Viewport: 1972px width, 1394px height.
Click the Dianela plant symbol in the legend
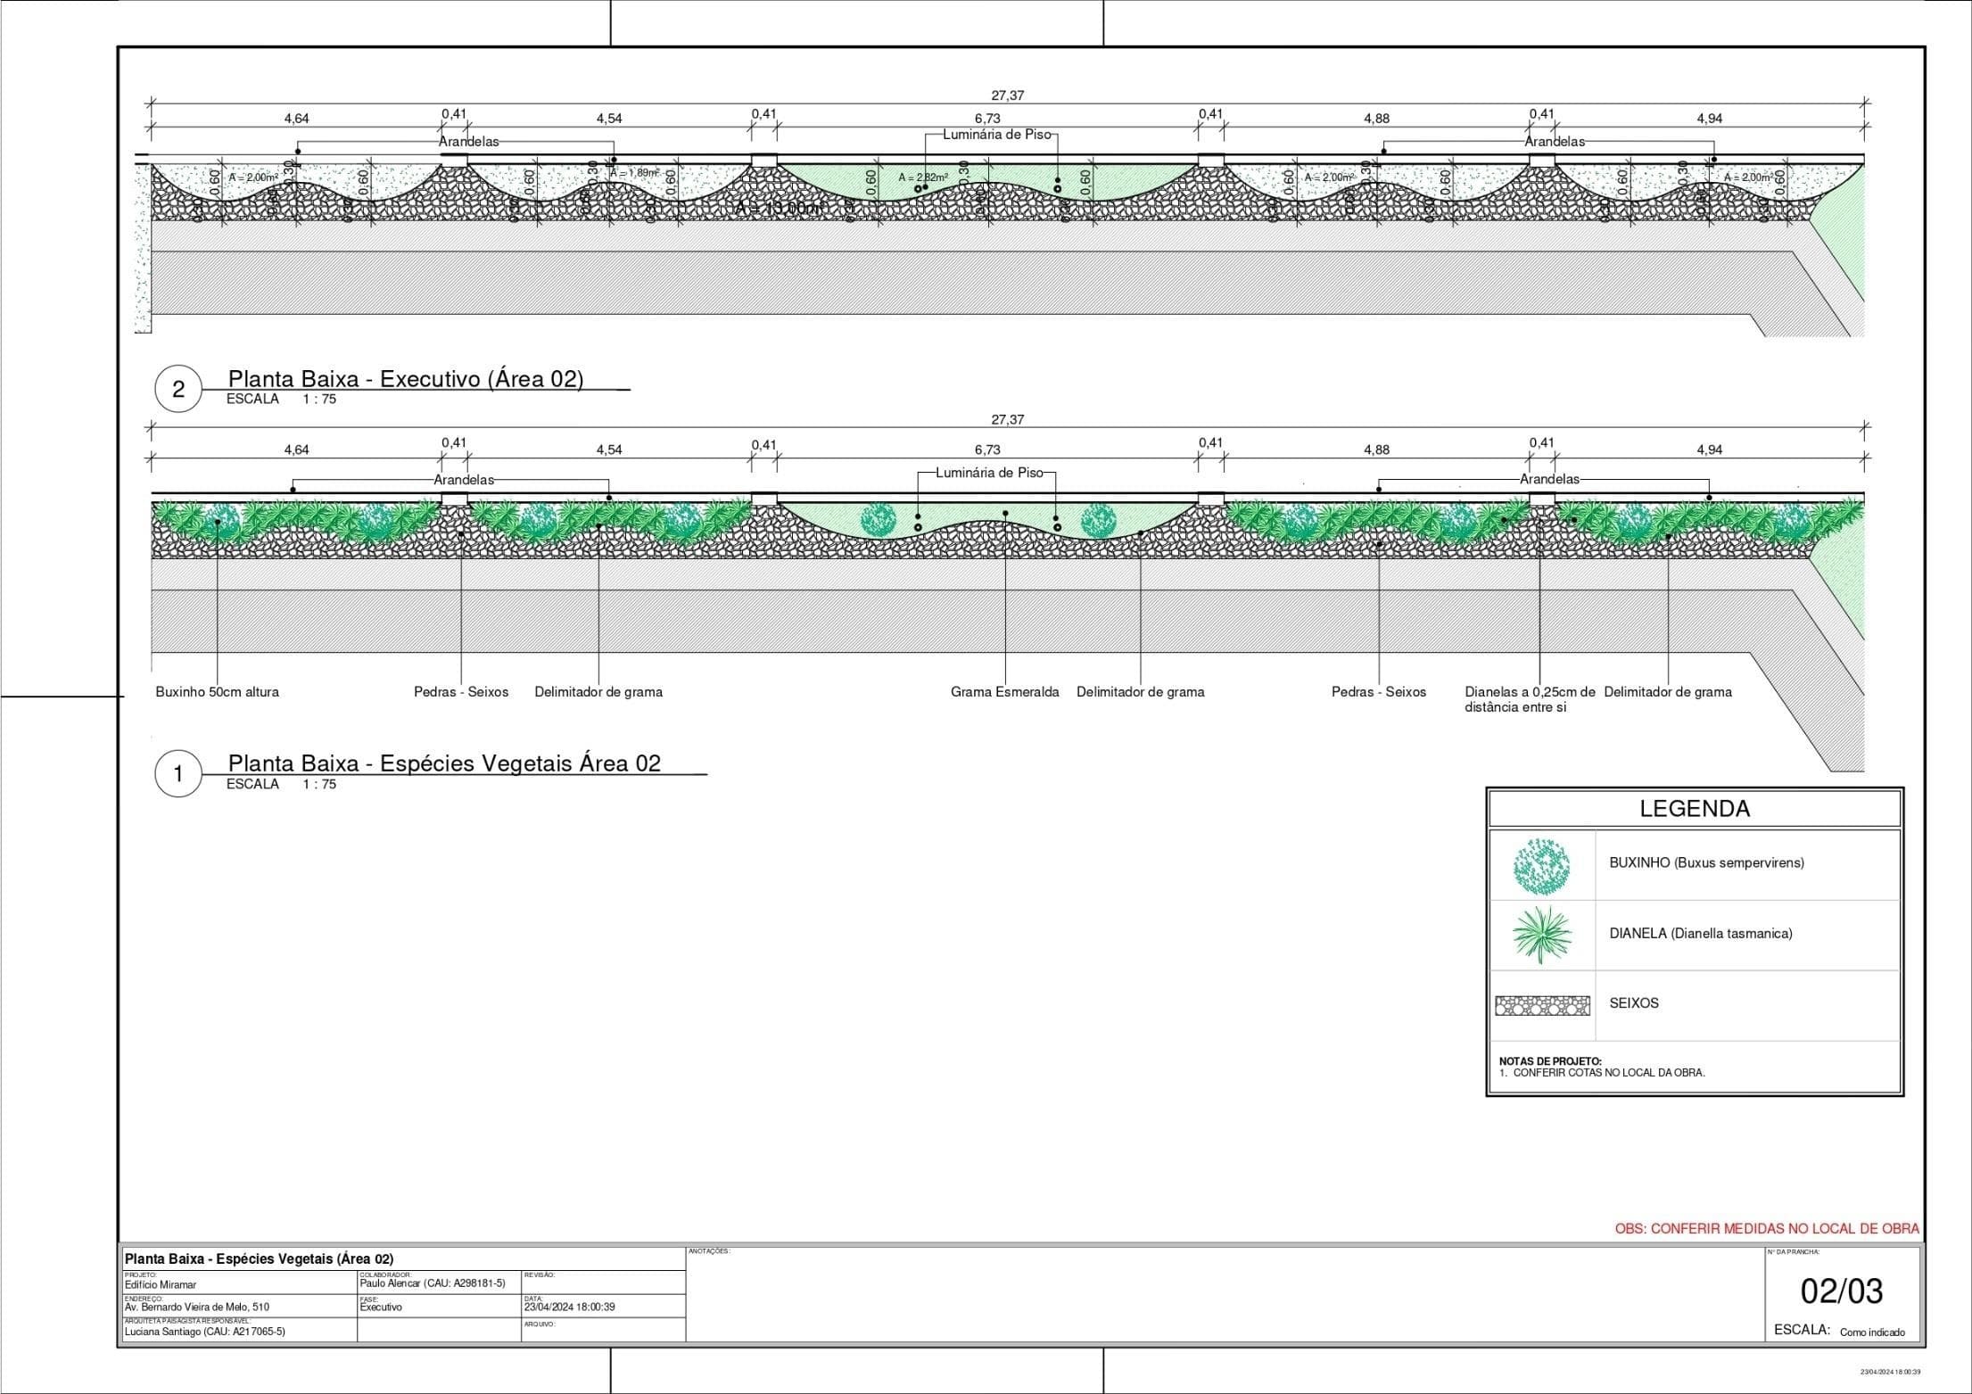tap(1541, 935)
